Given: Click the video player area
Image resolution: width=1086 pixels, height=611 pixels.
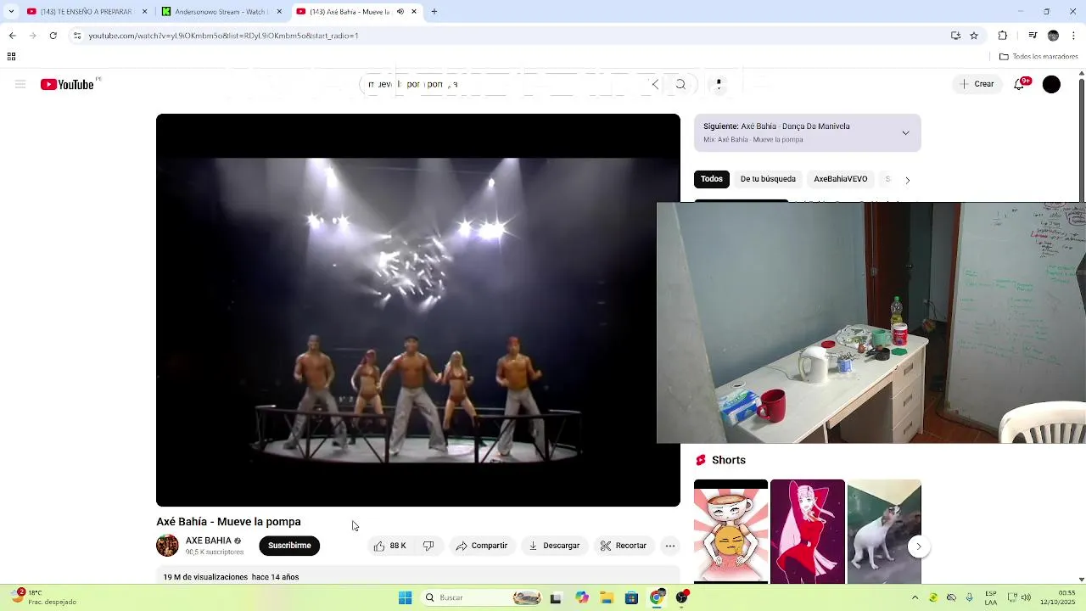Looking at the screenshot, I should pyautogui.click(x=418, y=311).
